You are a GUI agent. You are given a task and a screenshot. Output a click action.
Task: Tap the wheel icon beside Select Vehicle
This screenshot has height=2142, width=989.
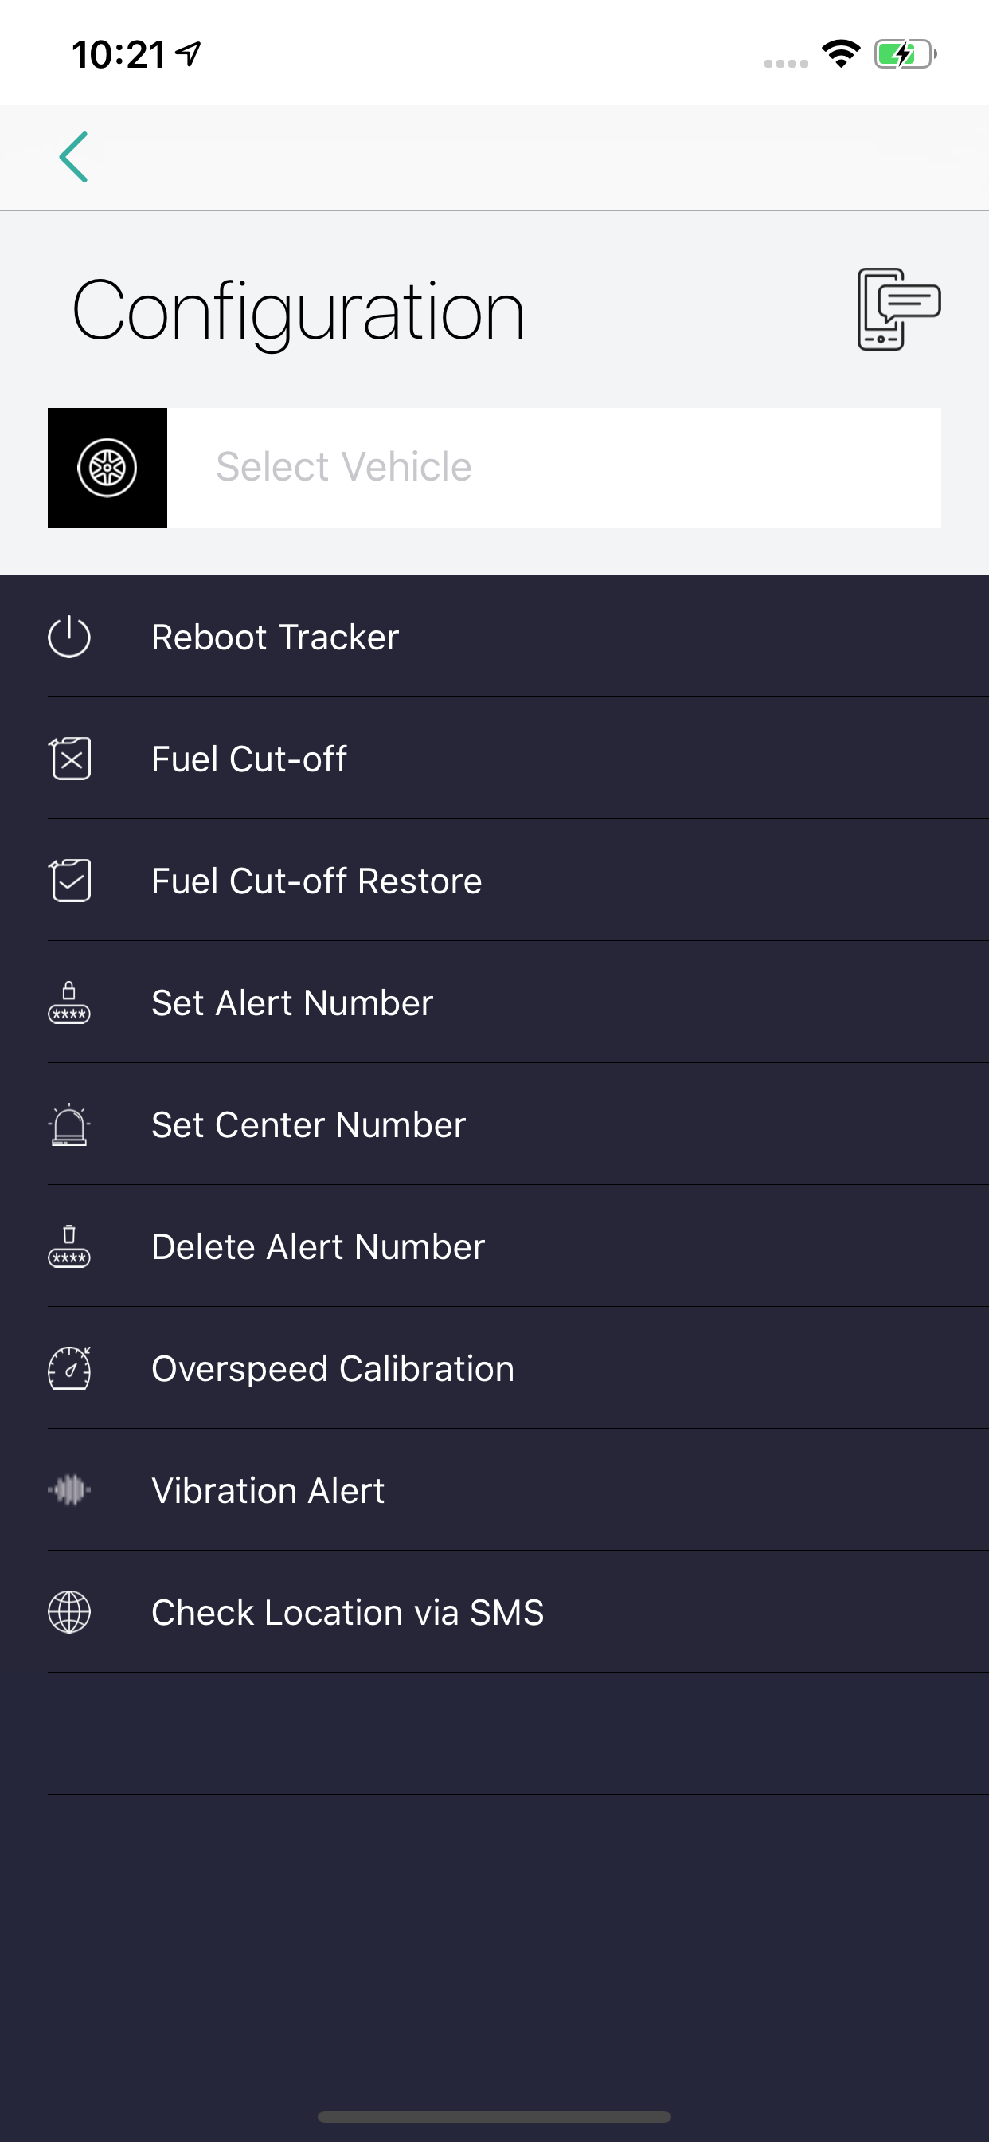[107, 467]
